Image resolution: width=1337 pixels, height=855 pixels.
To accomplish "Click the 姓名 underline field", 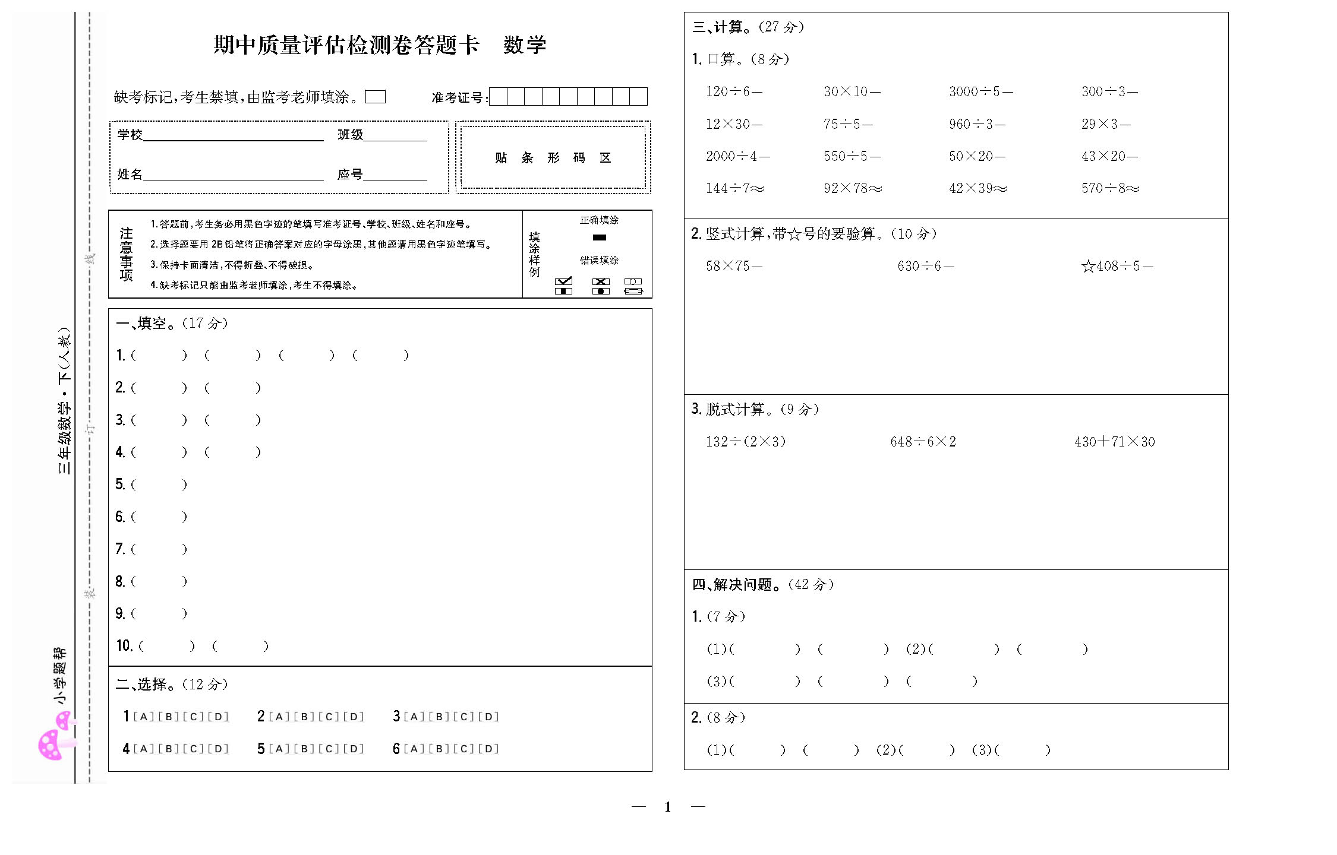I will click(x=234, y=174).
